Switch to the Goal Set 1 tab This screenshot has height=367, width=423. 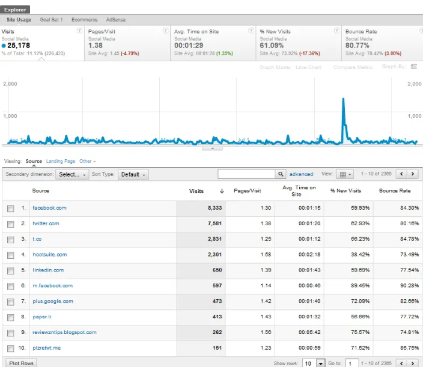point(51,20)
